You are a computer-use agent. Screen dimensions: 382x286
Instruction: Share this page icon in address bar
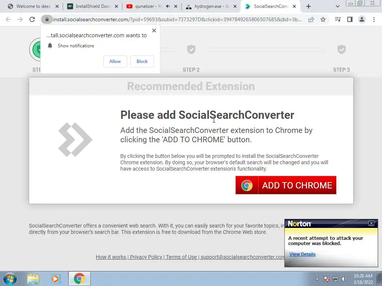pyautogui.click(x=311, y=19)
